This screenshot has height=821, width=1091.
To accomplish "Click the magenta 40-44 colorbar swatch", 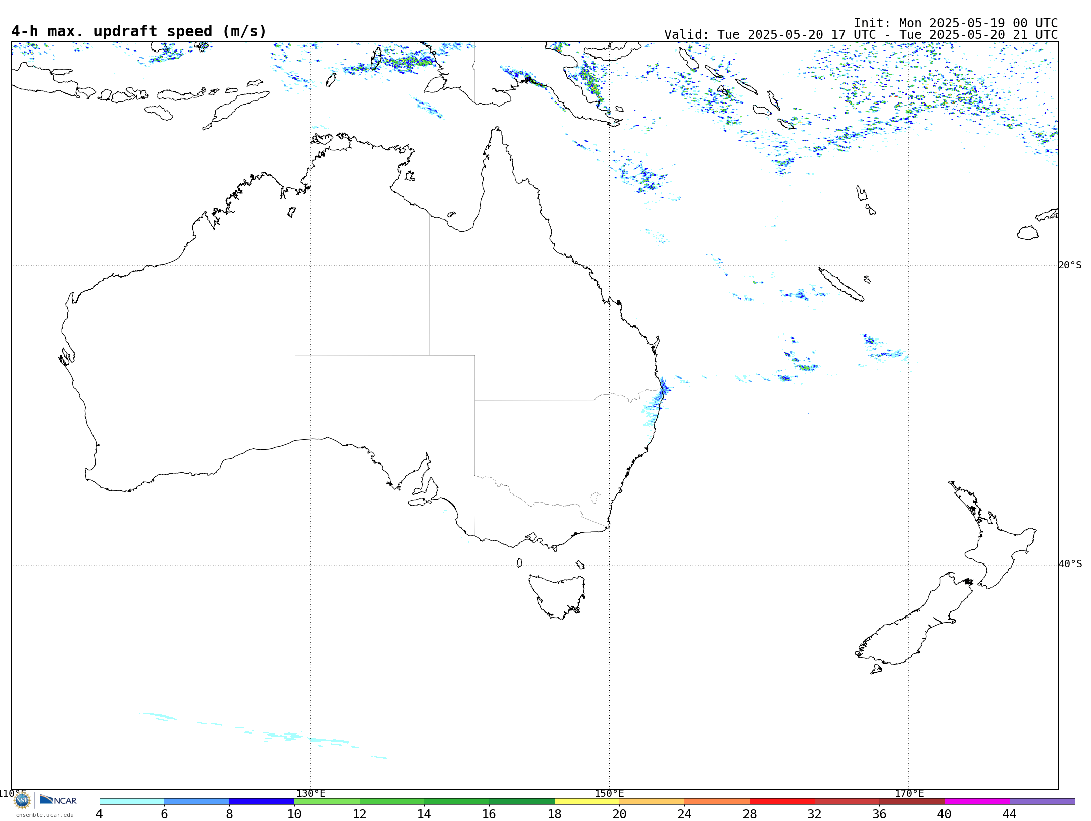I will coord(977,802).
